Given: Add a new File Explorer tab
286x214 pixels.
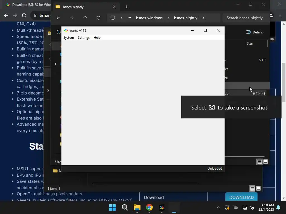Looking at the screenshot, I should click(126, 7).
